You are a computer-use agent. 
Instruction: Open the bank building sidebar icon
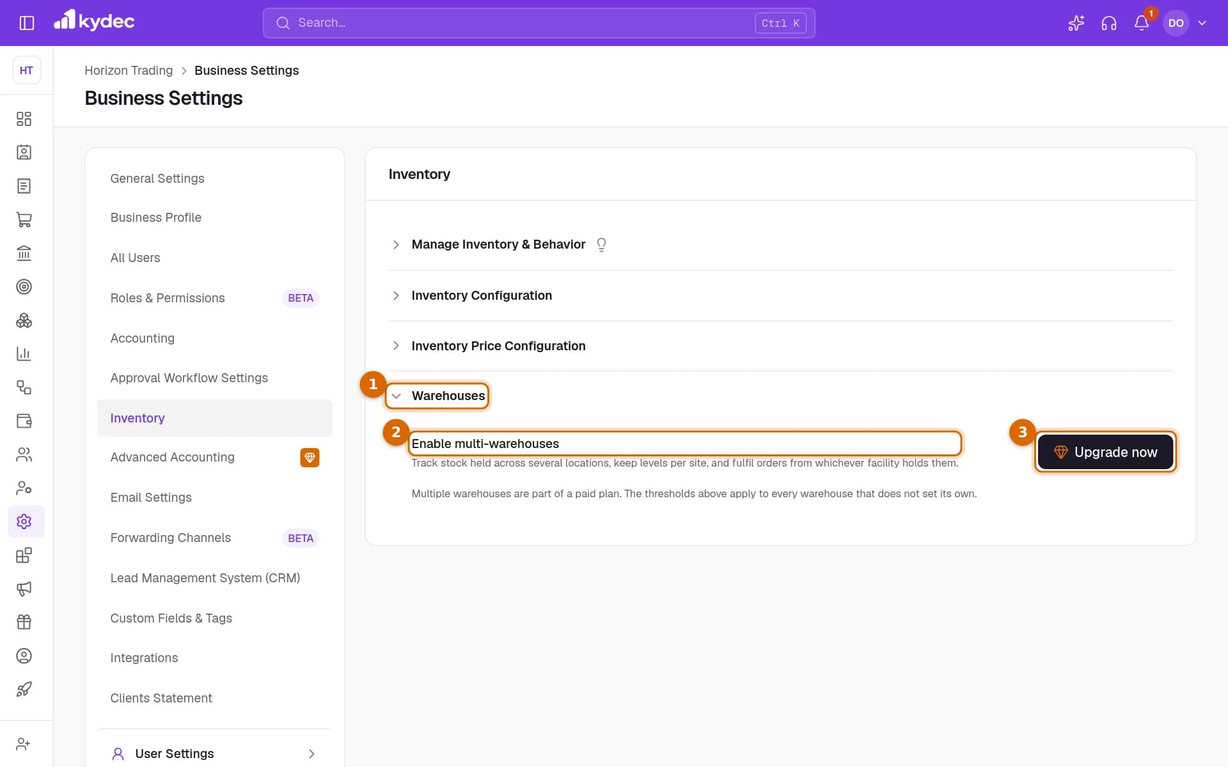[24, 253]
